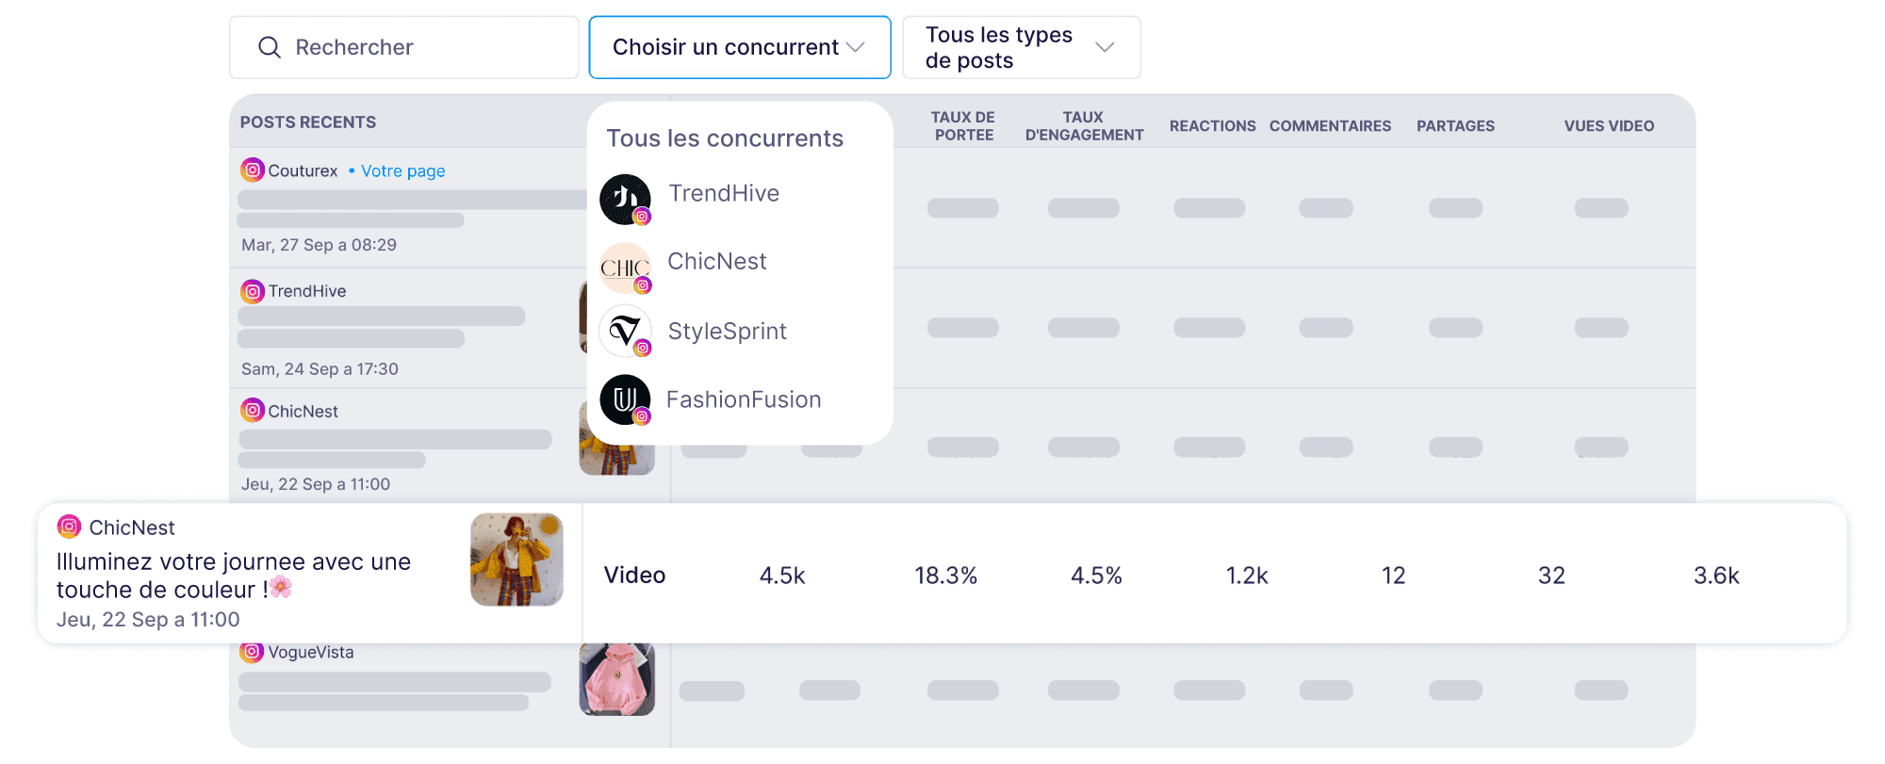
Task: Click the FashionFusion logo in dropdown
Action: 625,399
